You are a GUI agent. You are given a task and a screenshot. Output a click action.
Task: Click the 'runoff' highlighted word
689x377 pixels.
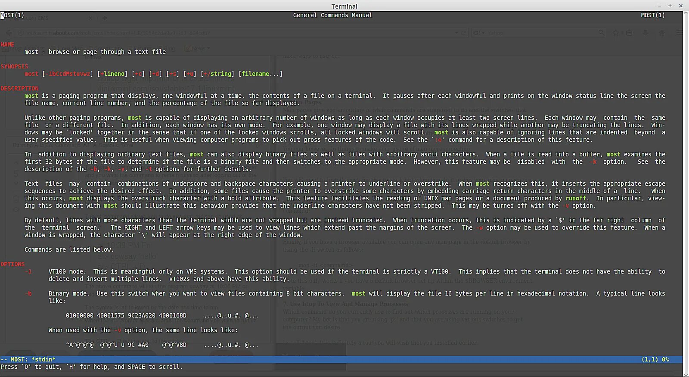click(576, 198)
